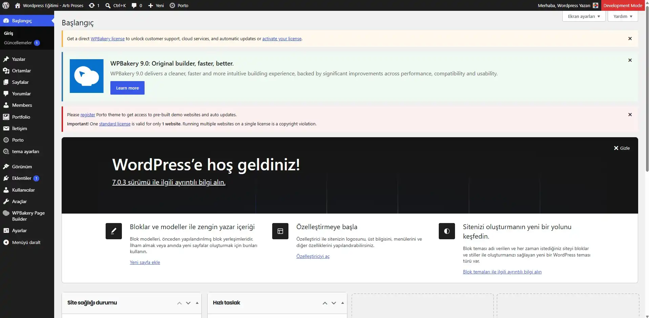Open tema ayarları menu
This screenshot has width=649, height=318.
27,151
